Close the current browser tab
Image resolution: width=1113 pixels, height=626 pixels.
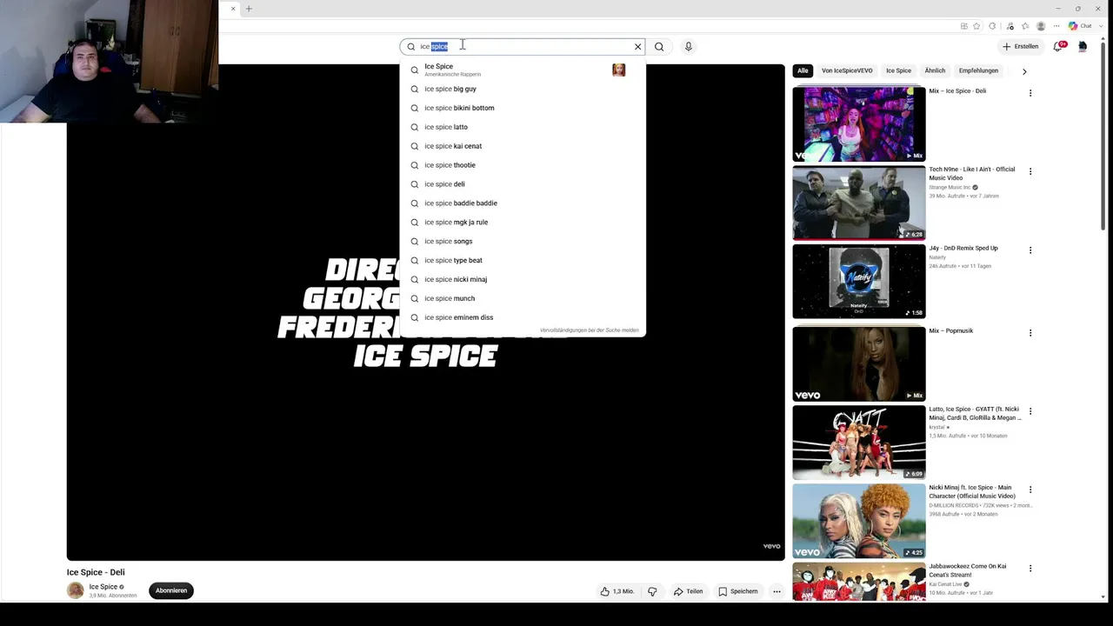click(233, 9)
